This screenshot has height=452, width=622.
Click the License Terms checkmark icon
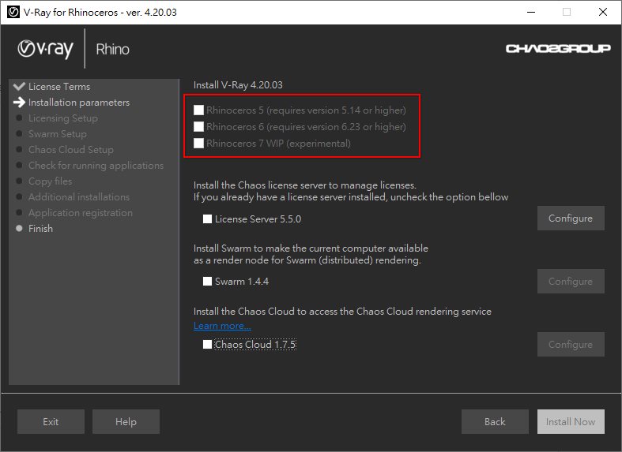coord(19,86)
